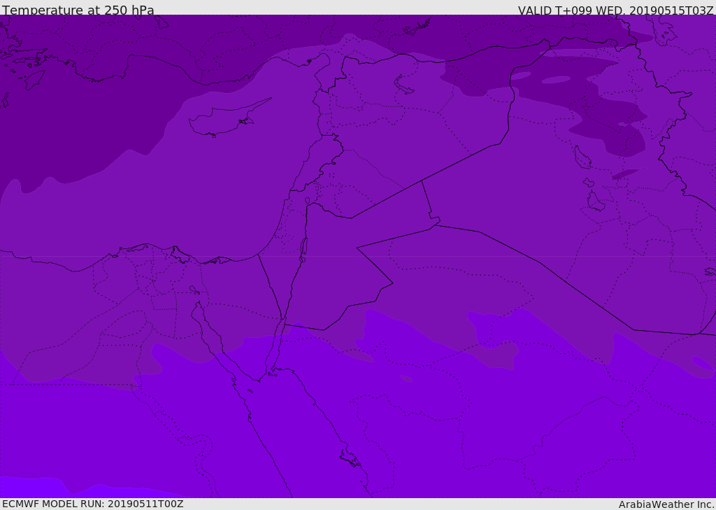Click Lake Razazza outline south of Tharthar
This screenshot has height=510, width=716.
pos(594,202)
